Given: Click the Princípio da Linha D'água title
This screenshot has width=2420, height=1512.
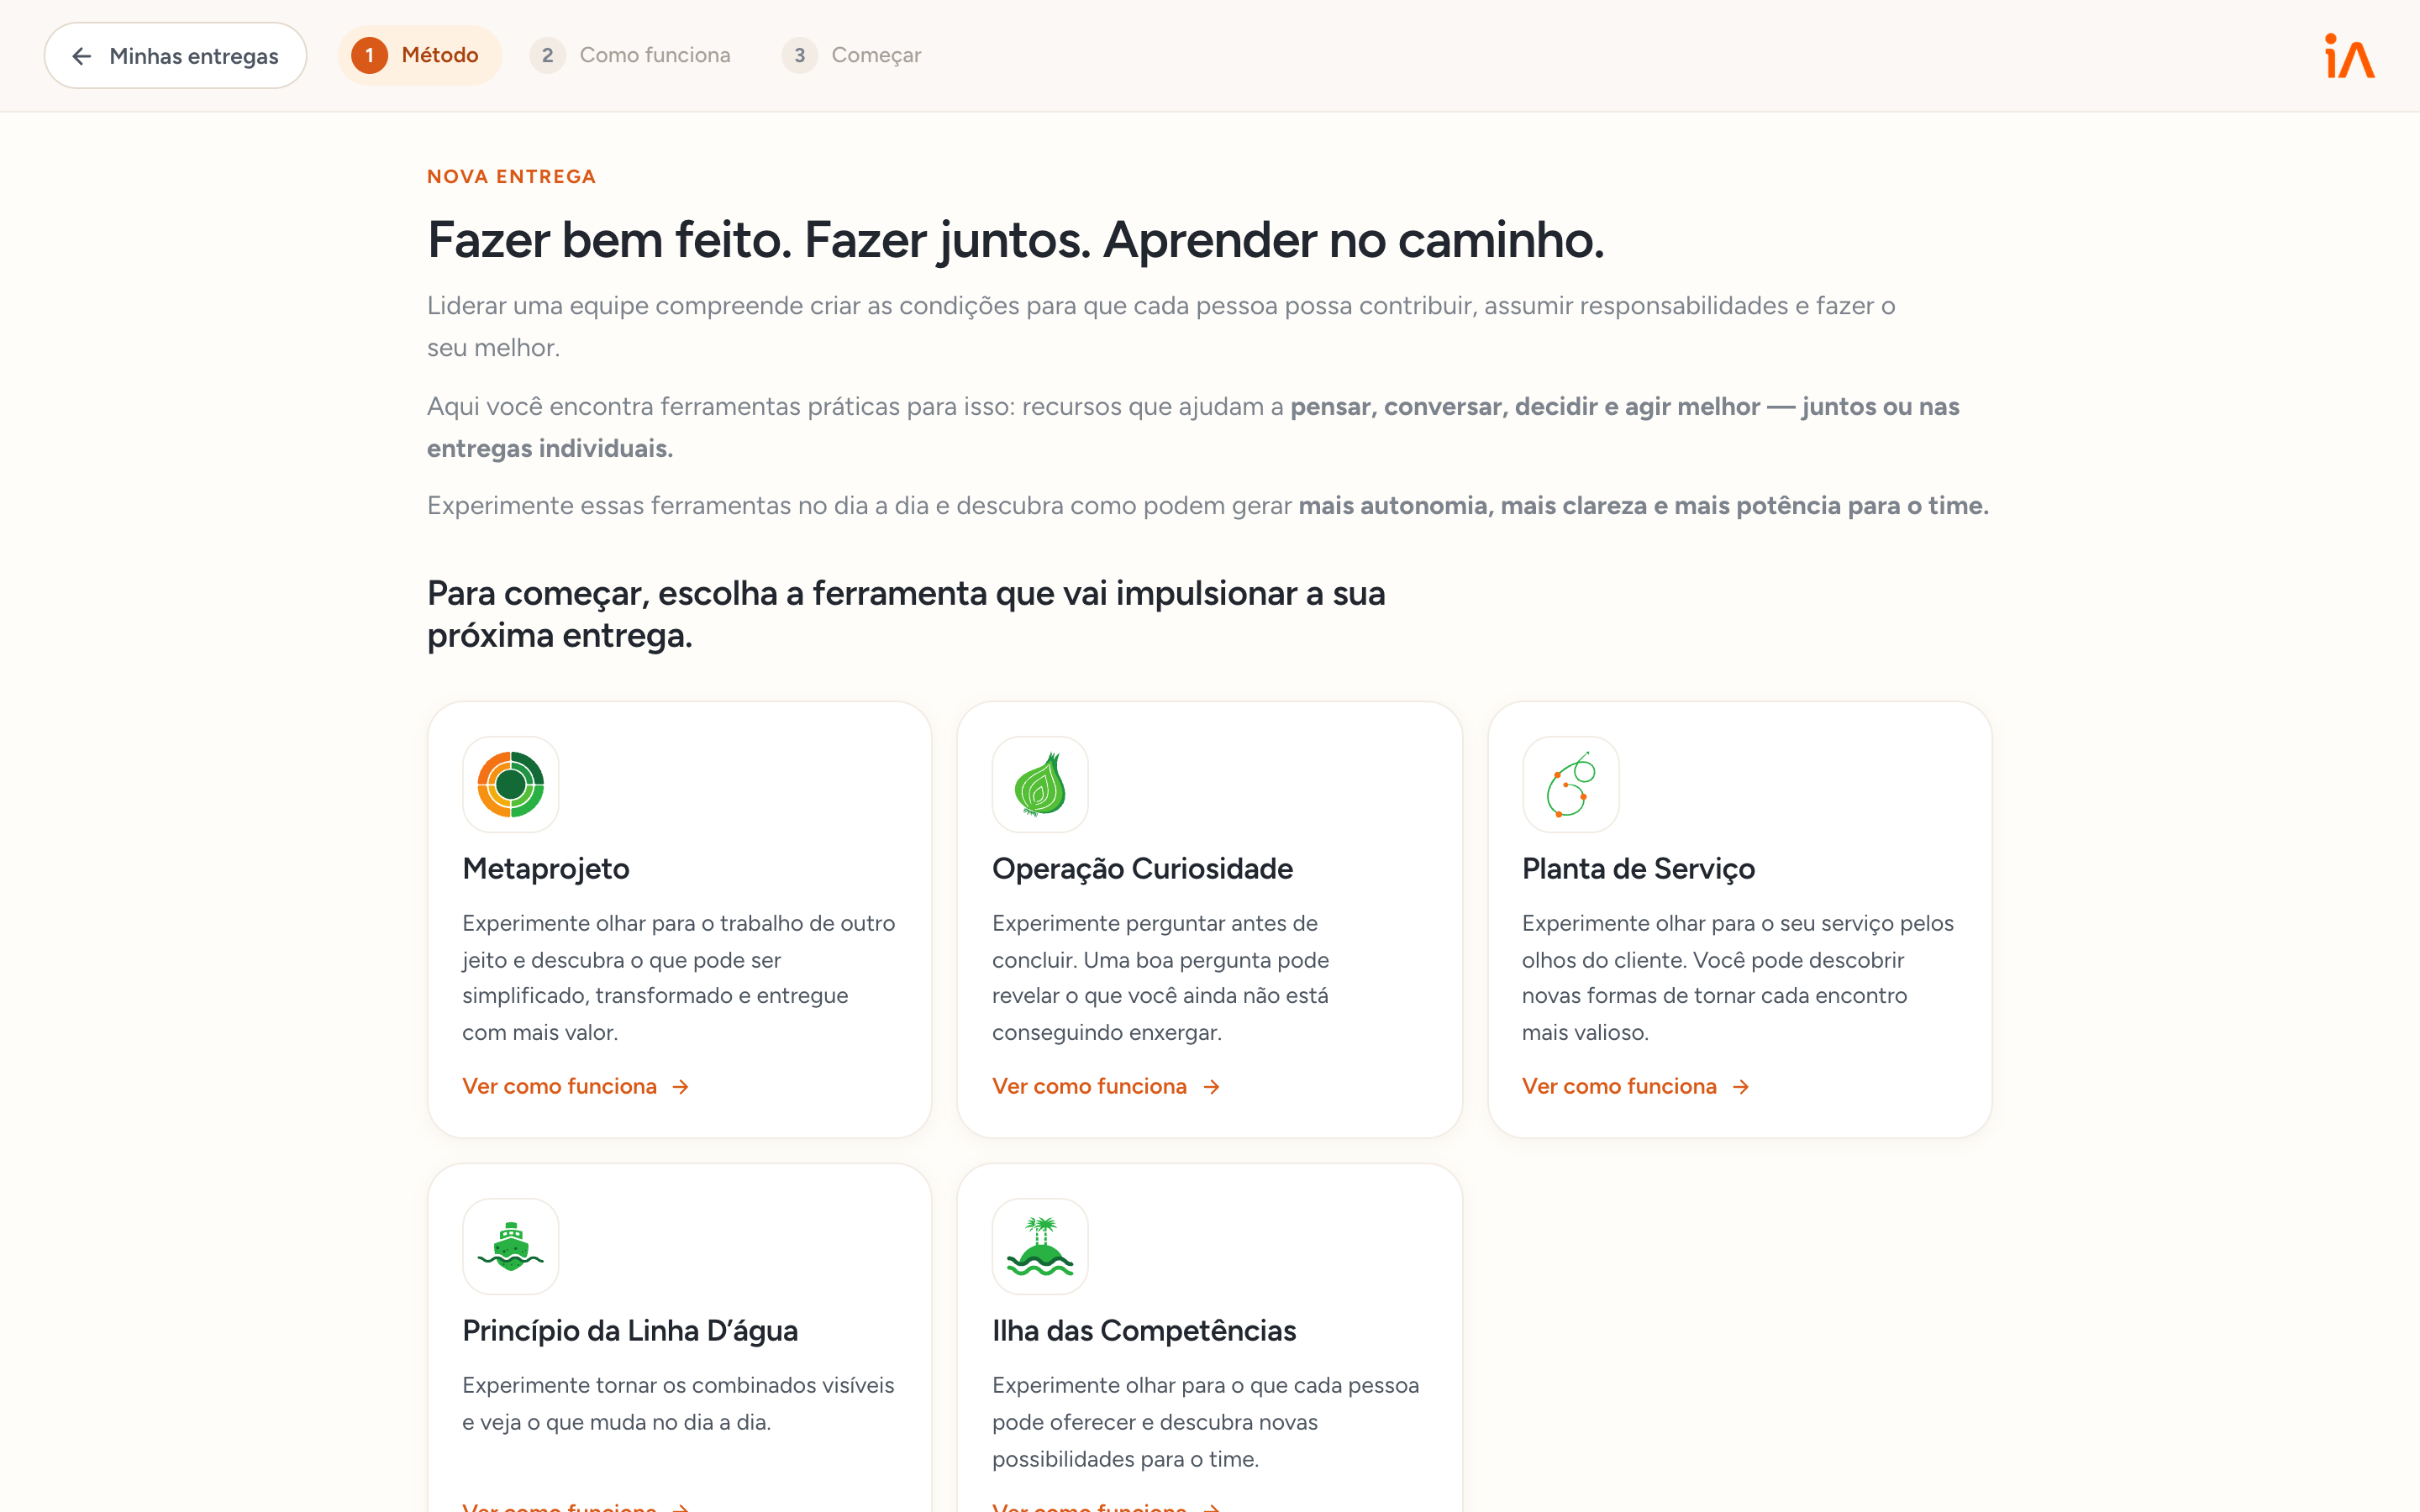Looking at the screenshot, I should click(630, 1330).
